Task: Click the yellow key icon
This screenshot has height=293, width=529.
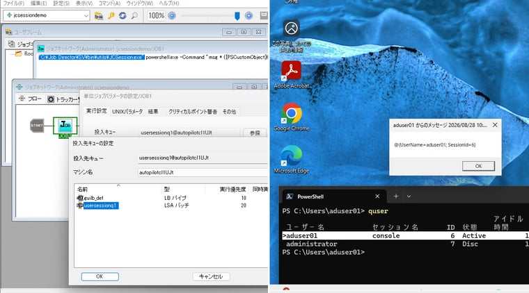Action: pos(111,16)
